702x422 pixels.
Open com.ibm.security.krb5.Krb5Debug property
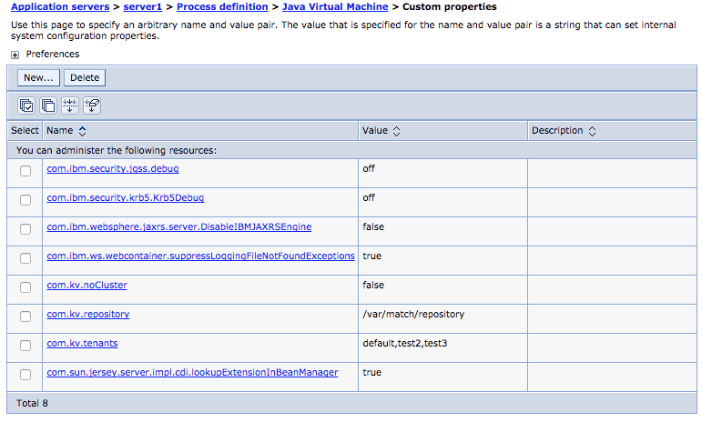(x=126, y=197)
